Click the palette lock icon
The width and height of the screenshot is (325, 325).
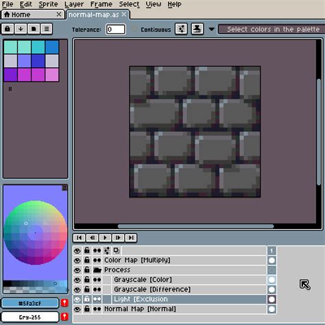coord(8,29)
